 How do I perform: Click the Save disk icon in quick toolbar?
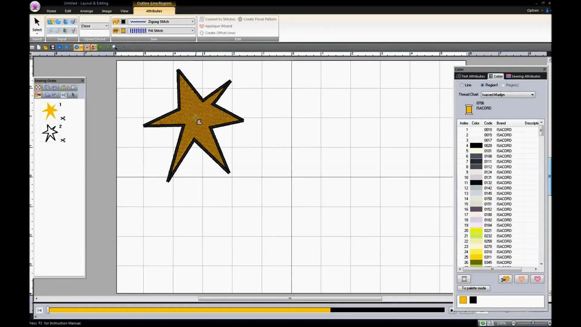tap(53, 47)
